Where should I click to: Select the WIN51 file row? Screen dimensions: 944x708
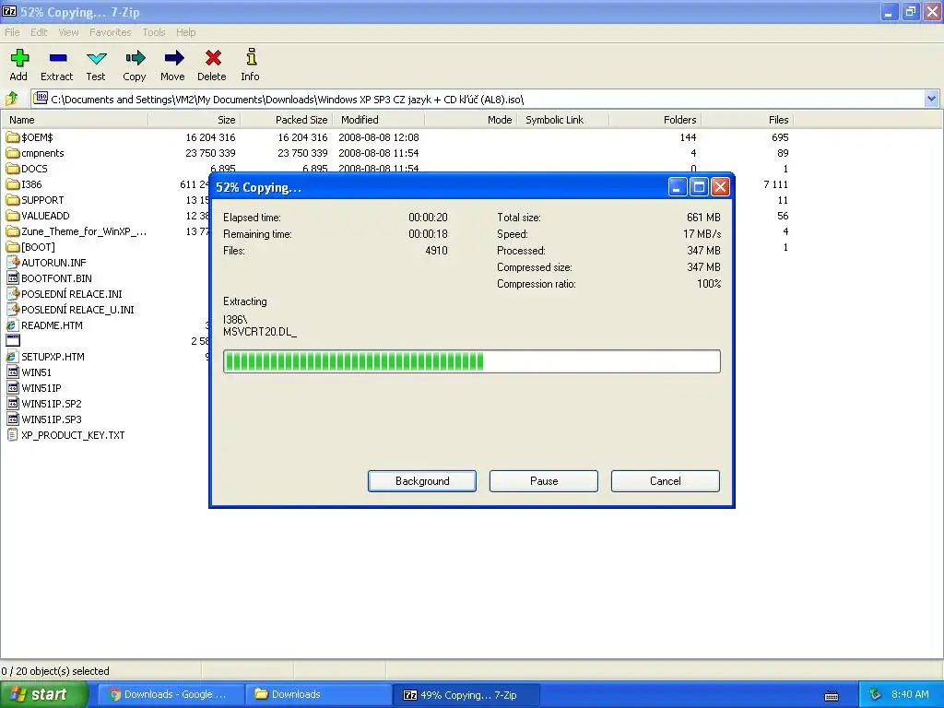[36, 372]
